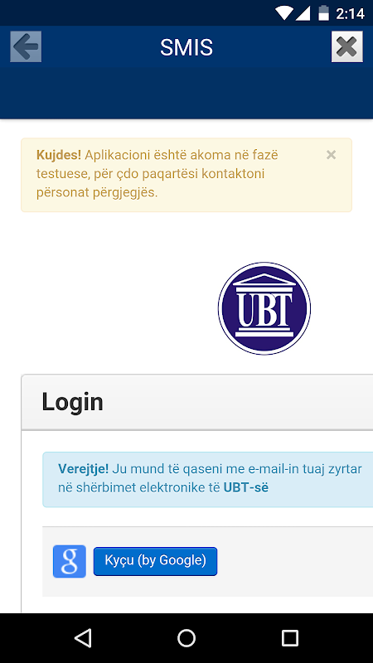Sign in with Kyçu (by Google) button
373x663 pixels.
point(155,561)
